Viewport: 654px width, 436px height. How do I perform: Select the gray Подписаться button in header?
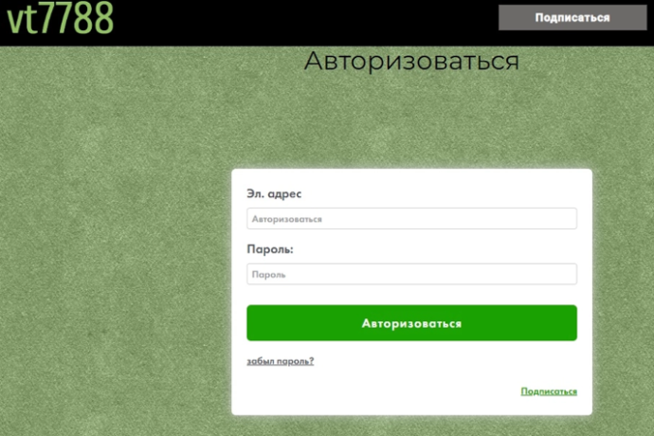click(x=572, y=17)
